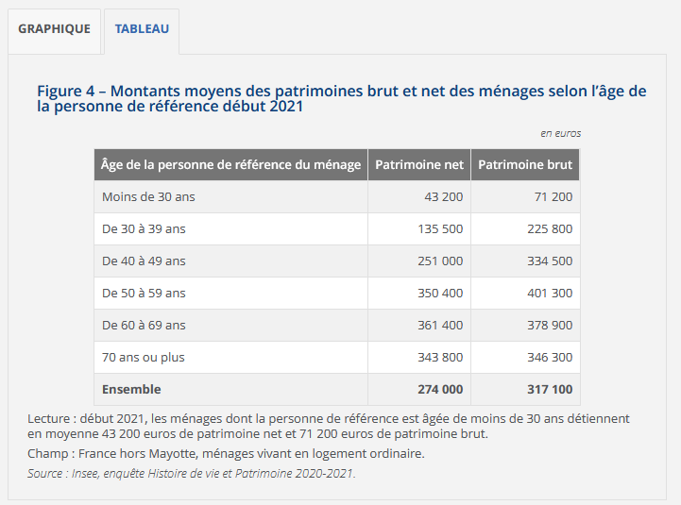681x505 pixels.
Task: Click the 'en euros' unit label
Action: click(x=560, y=133)
